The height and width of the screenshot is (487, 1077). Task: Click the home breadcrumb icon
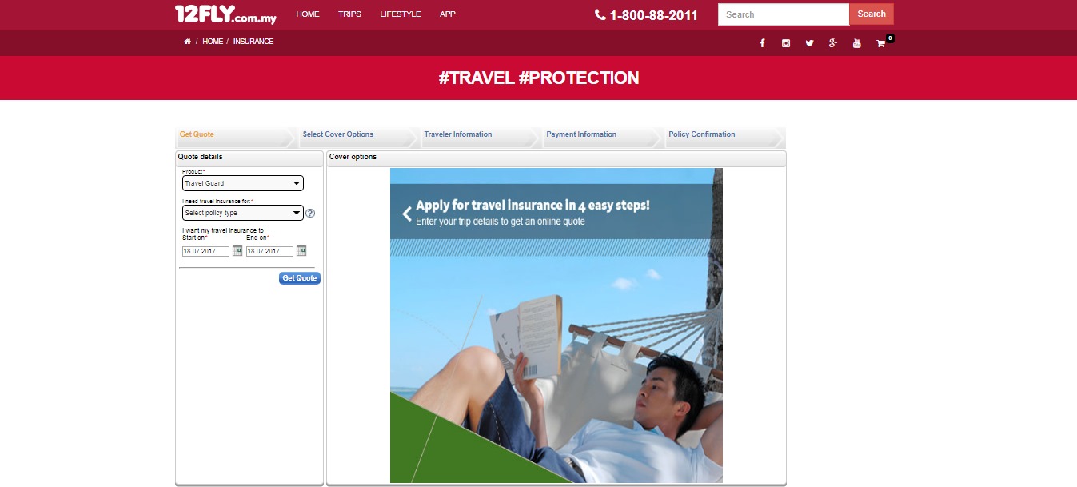click(187, 41)
